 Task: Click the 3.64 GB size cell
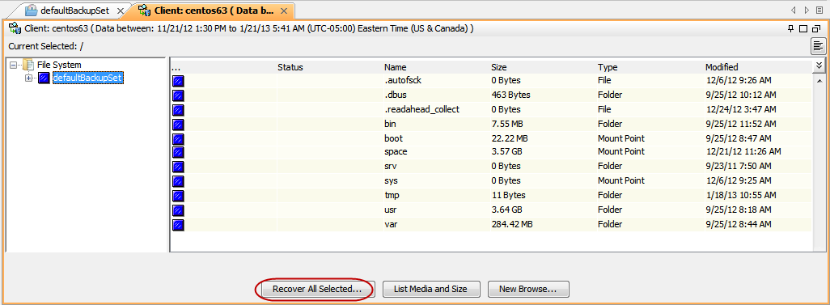507,210
